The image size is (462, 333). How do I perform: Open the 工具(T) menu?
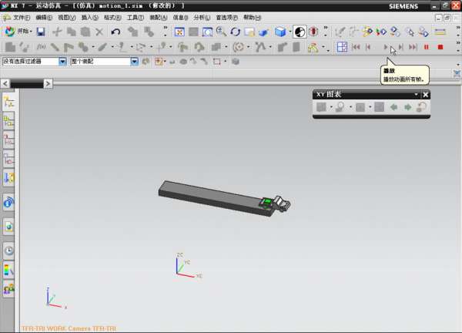point(136,18)
